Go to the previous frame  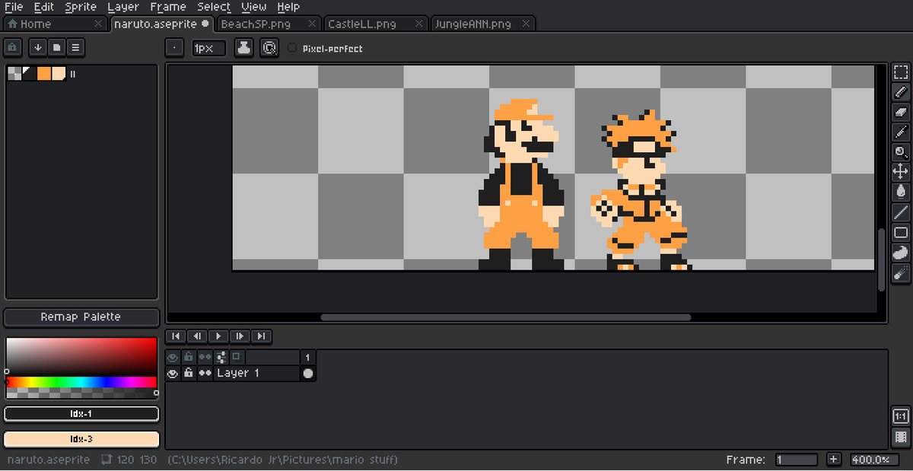197,336
